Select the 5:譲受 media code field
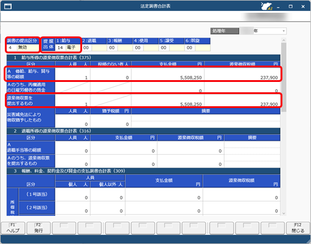Screen dimensions: 311x244 tap(164, 48)
